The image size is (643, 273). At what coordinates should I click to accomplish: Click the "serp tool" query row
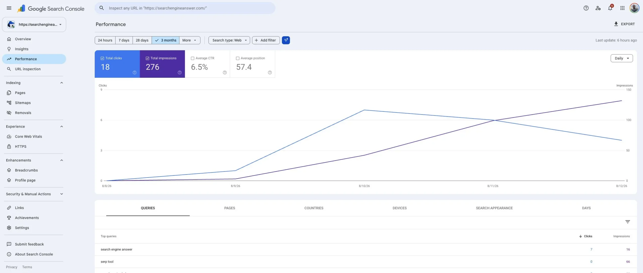point(366,262)
